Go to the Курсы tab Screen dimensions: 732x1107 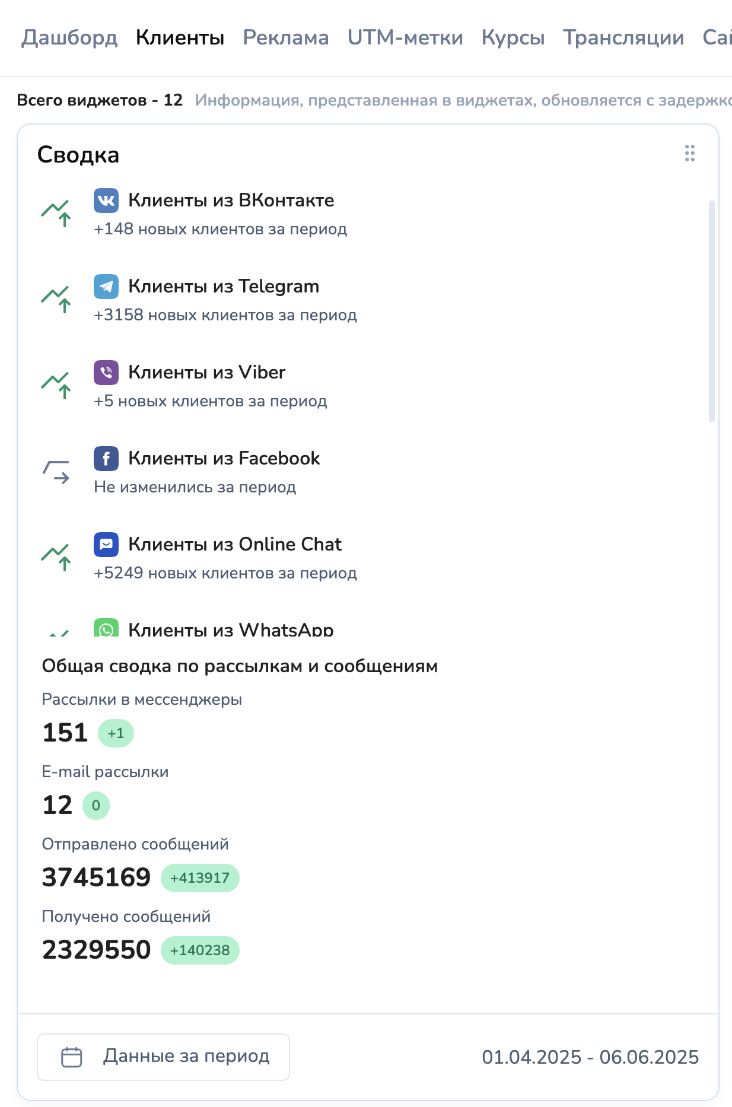(513, 37)
